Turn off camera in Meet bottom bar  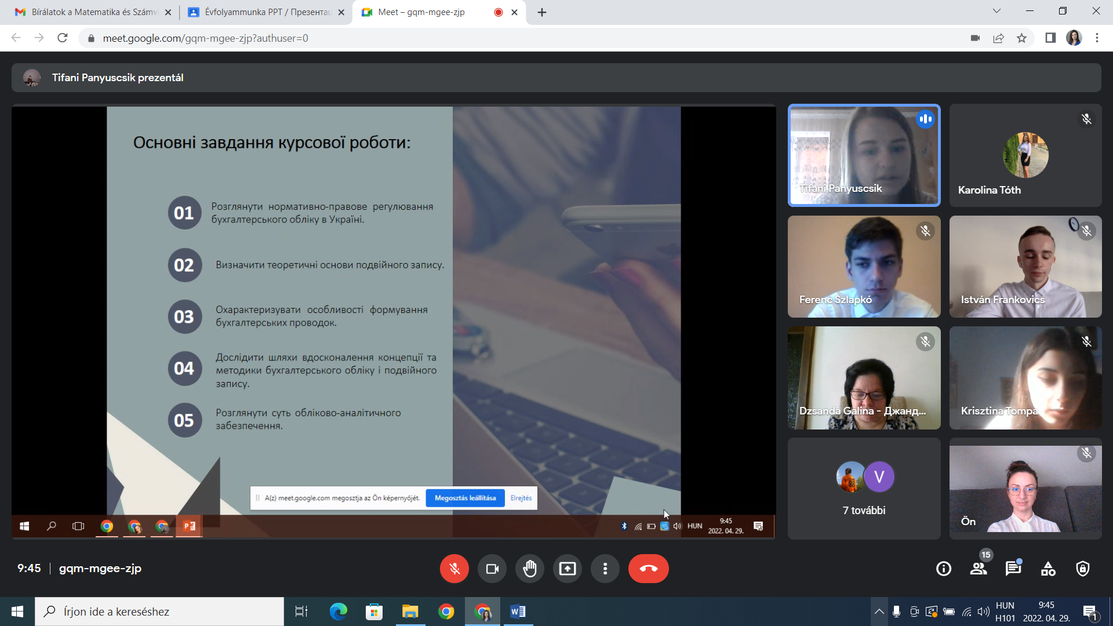coord(492,569)
